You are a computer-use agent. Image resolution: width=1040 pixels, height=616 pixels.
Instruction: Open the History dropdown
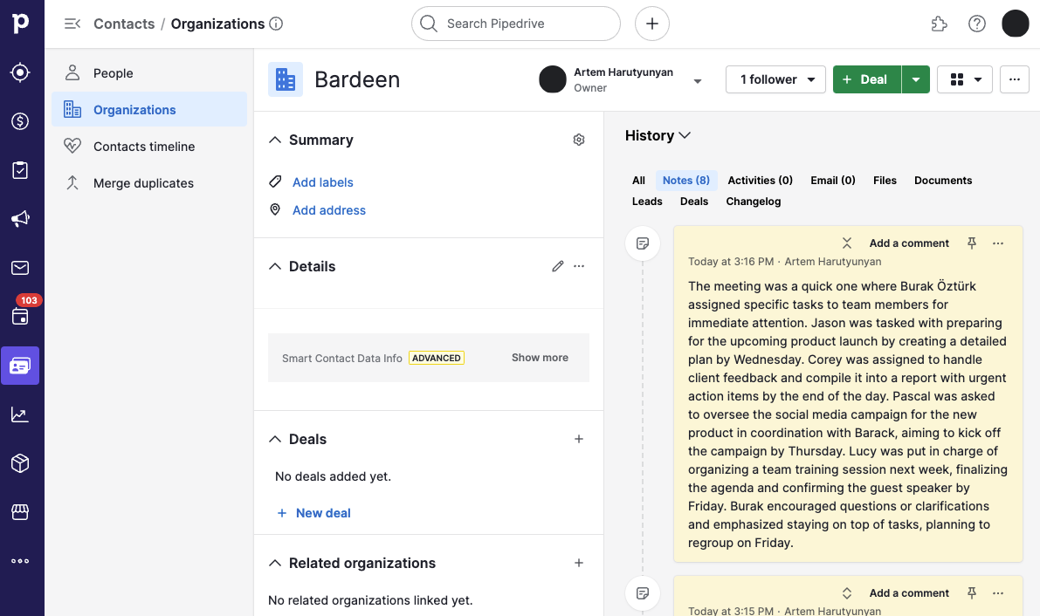coord(658,135)
